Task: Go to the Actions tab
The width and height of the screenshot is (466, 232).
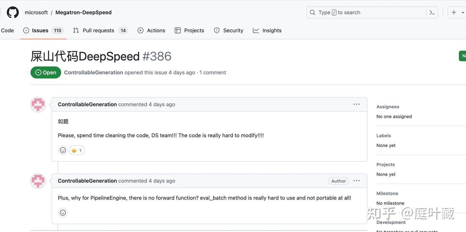Action: tap(156, 30)
